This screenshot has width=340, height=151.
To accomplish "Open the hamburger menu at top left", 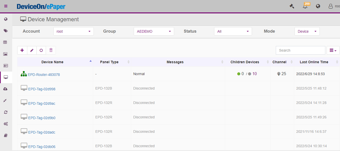I will point(6,6).
